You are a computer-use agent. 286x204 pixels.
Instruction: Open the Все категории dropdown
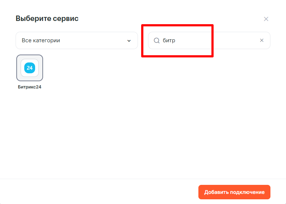[x=76, y=40]
